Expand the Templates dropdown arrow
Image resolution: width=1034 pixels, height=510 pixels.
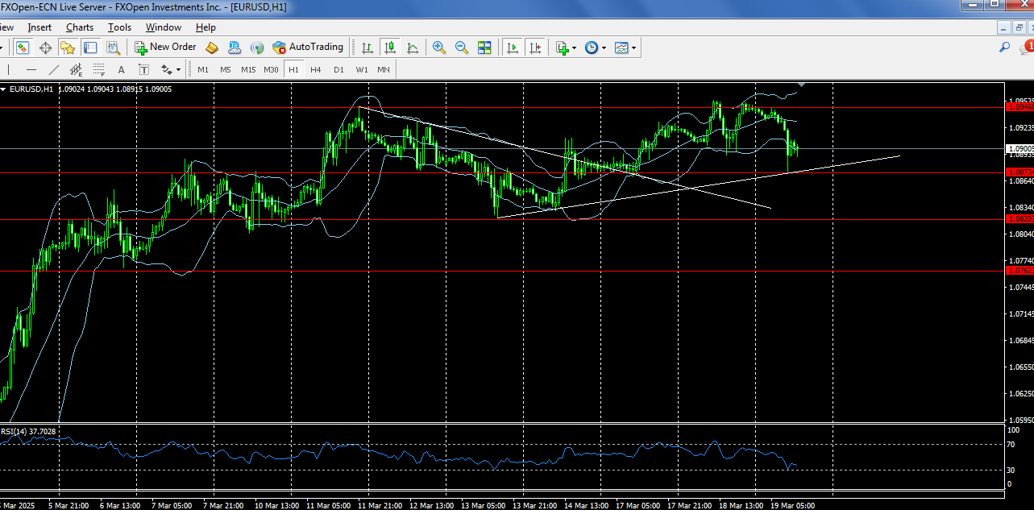tap(634, 48)
